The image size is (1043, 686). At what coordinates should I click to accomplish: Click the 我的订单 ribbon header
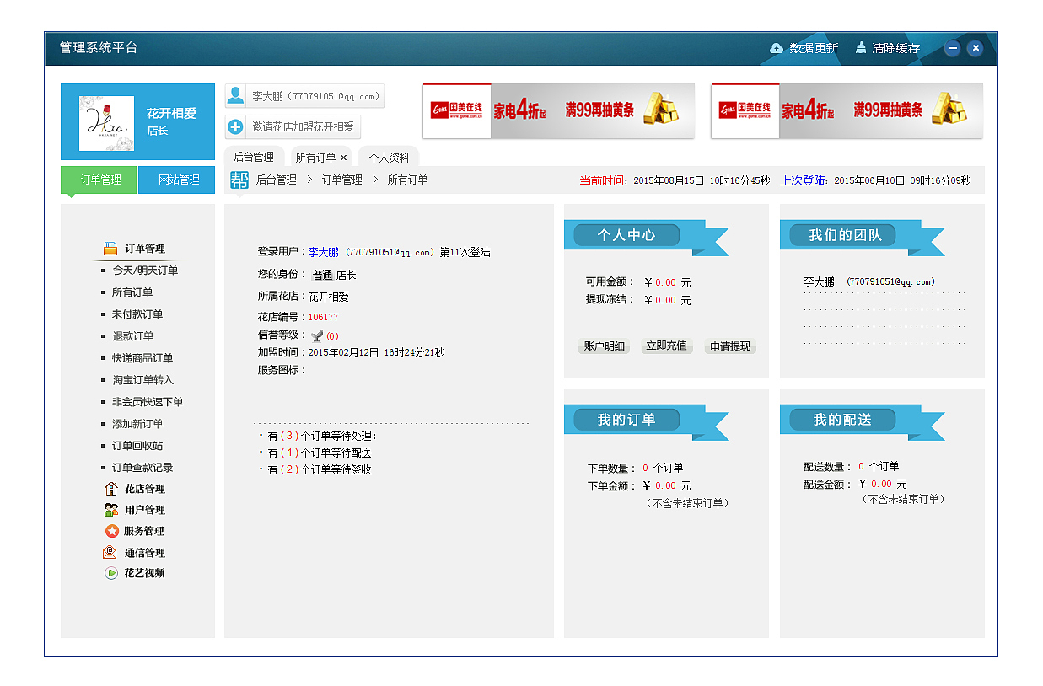(x=626, y=419)
